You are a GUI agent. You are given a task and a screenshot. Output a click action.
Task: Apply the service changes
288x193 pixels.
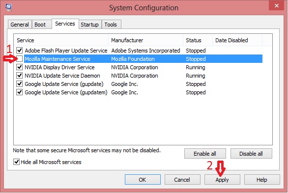tap(222, 180)
